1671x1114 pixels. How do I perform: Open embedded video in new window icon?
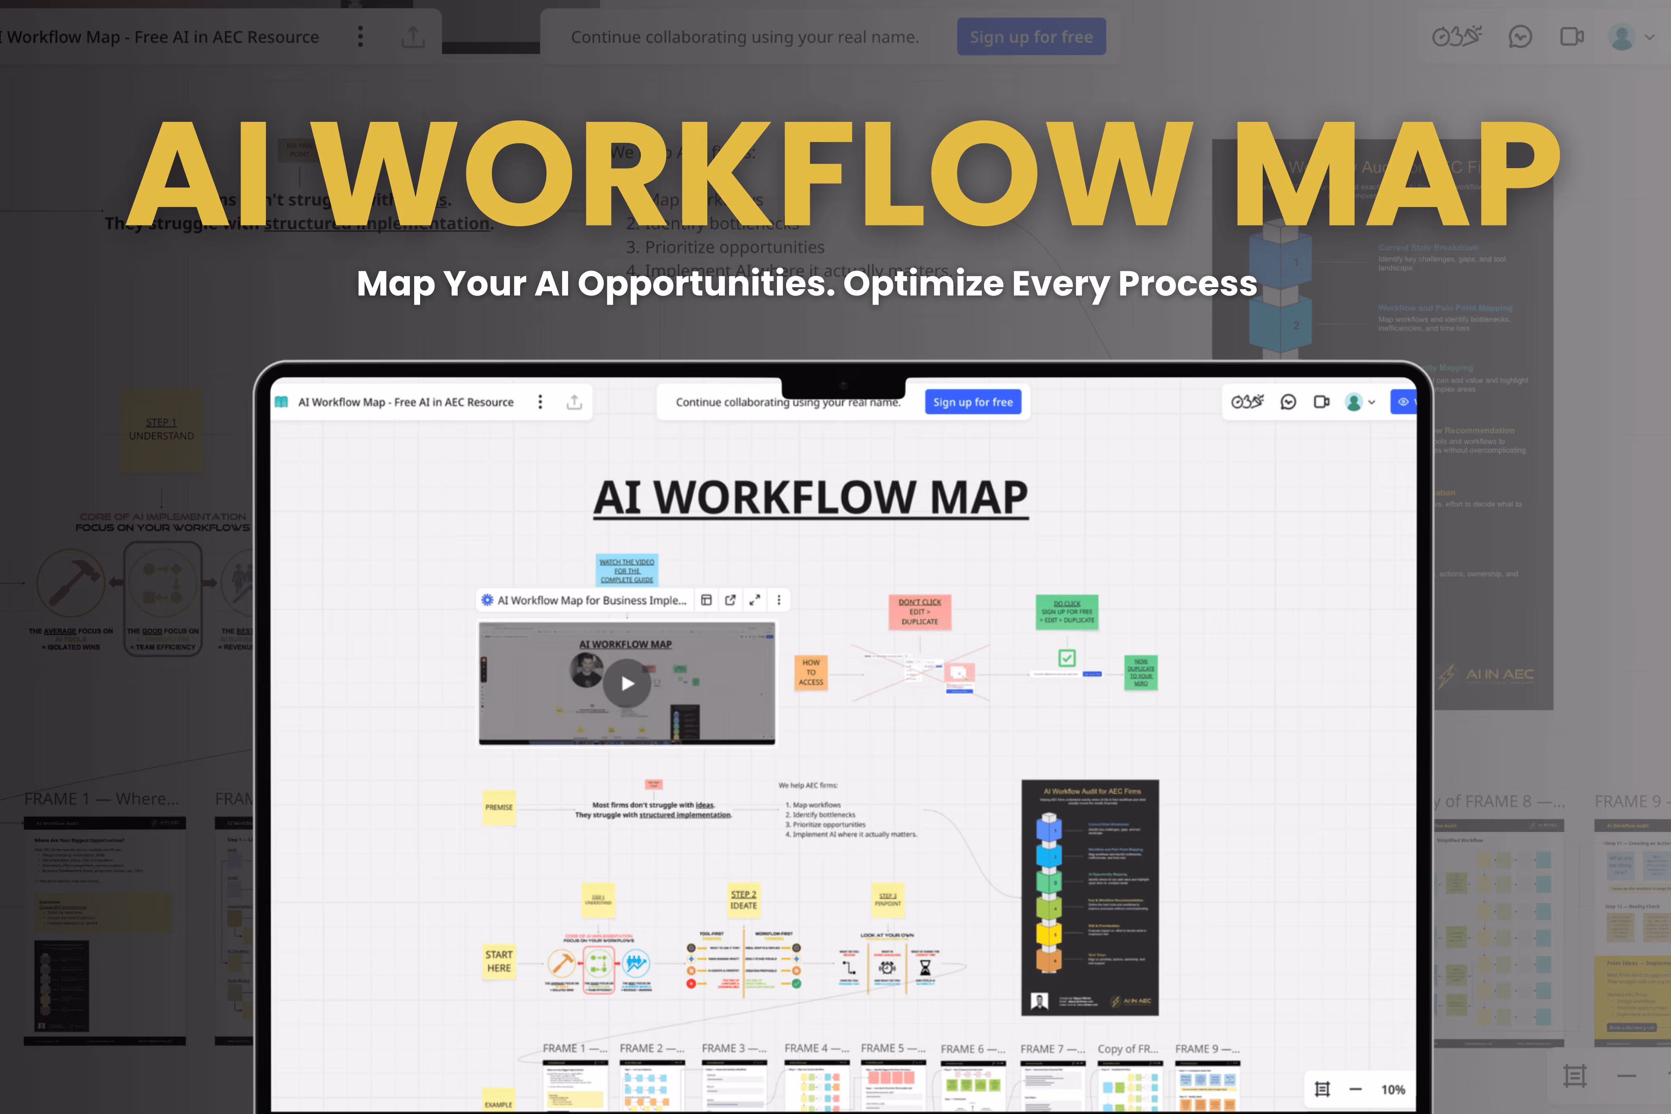[730, 601]
